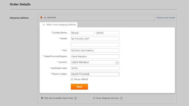Click the Shipping Address label

click(19, 18)
